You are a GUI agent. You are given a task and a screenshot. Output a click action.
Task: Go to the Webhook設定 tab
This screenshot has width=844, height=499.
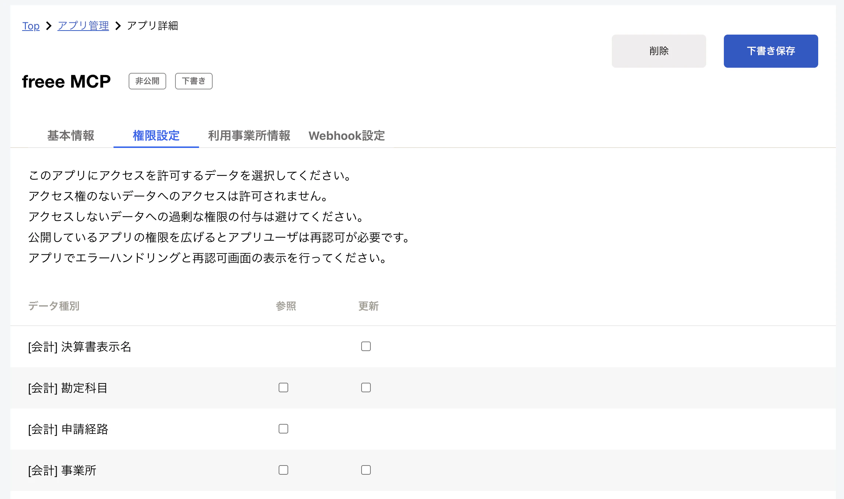(346, 135)
